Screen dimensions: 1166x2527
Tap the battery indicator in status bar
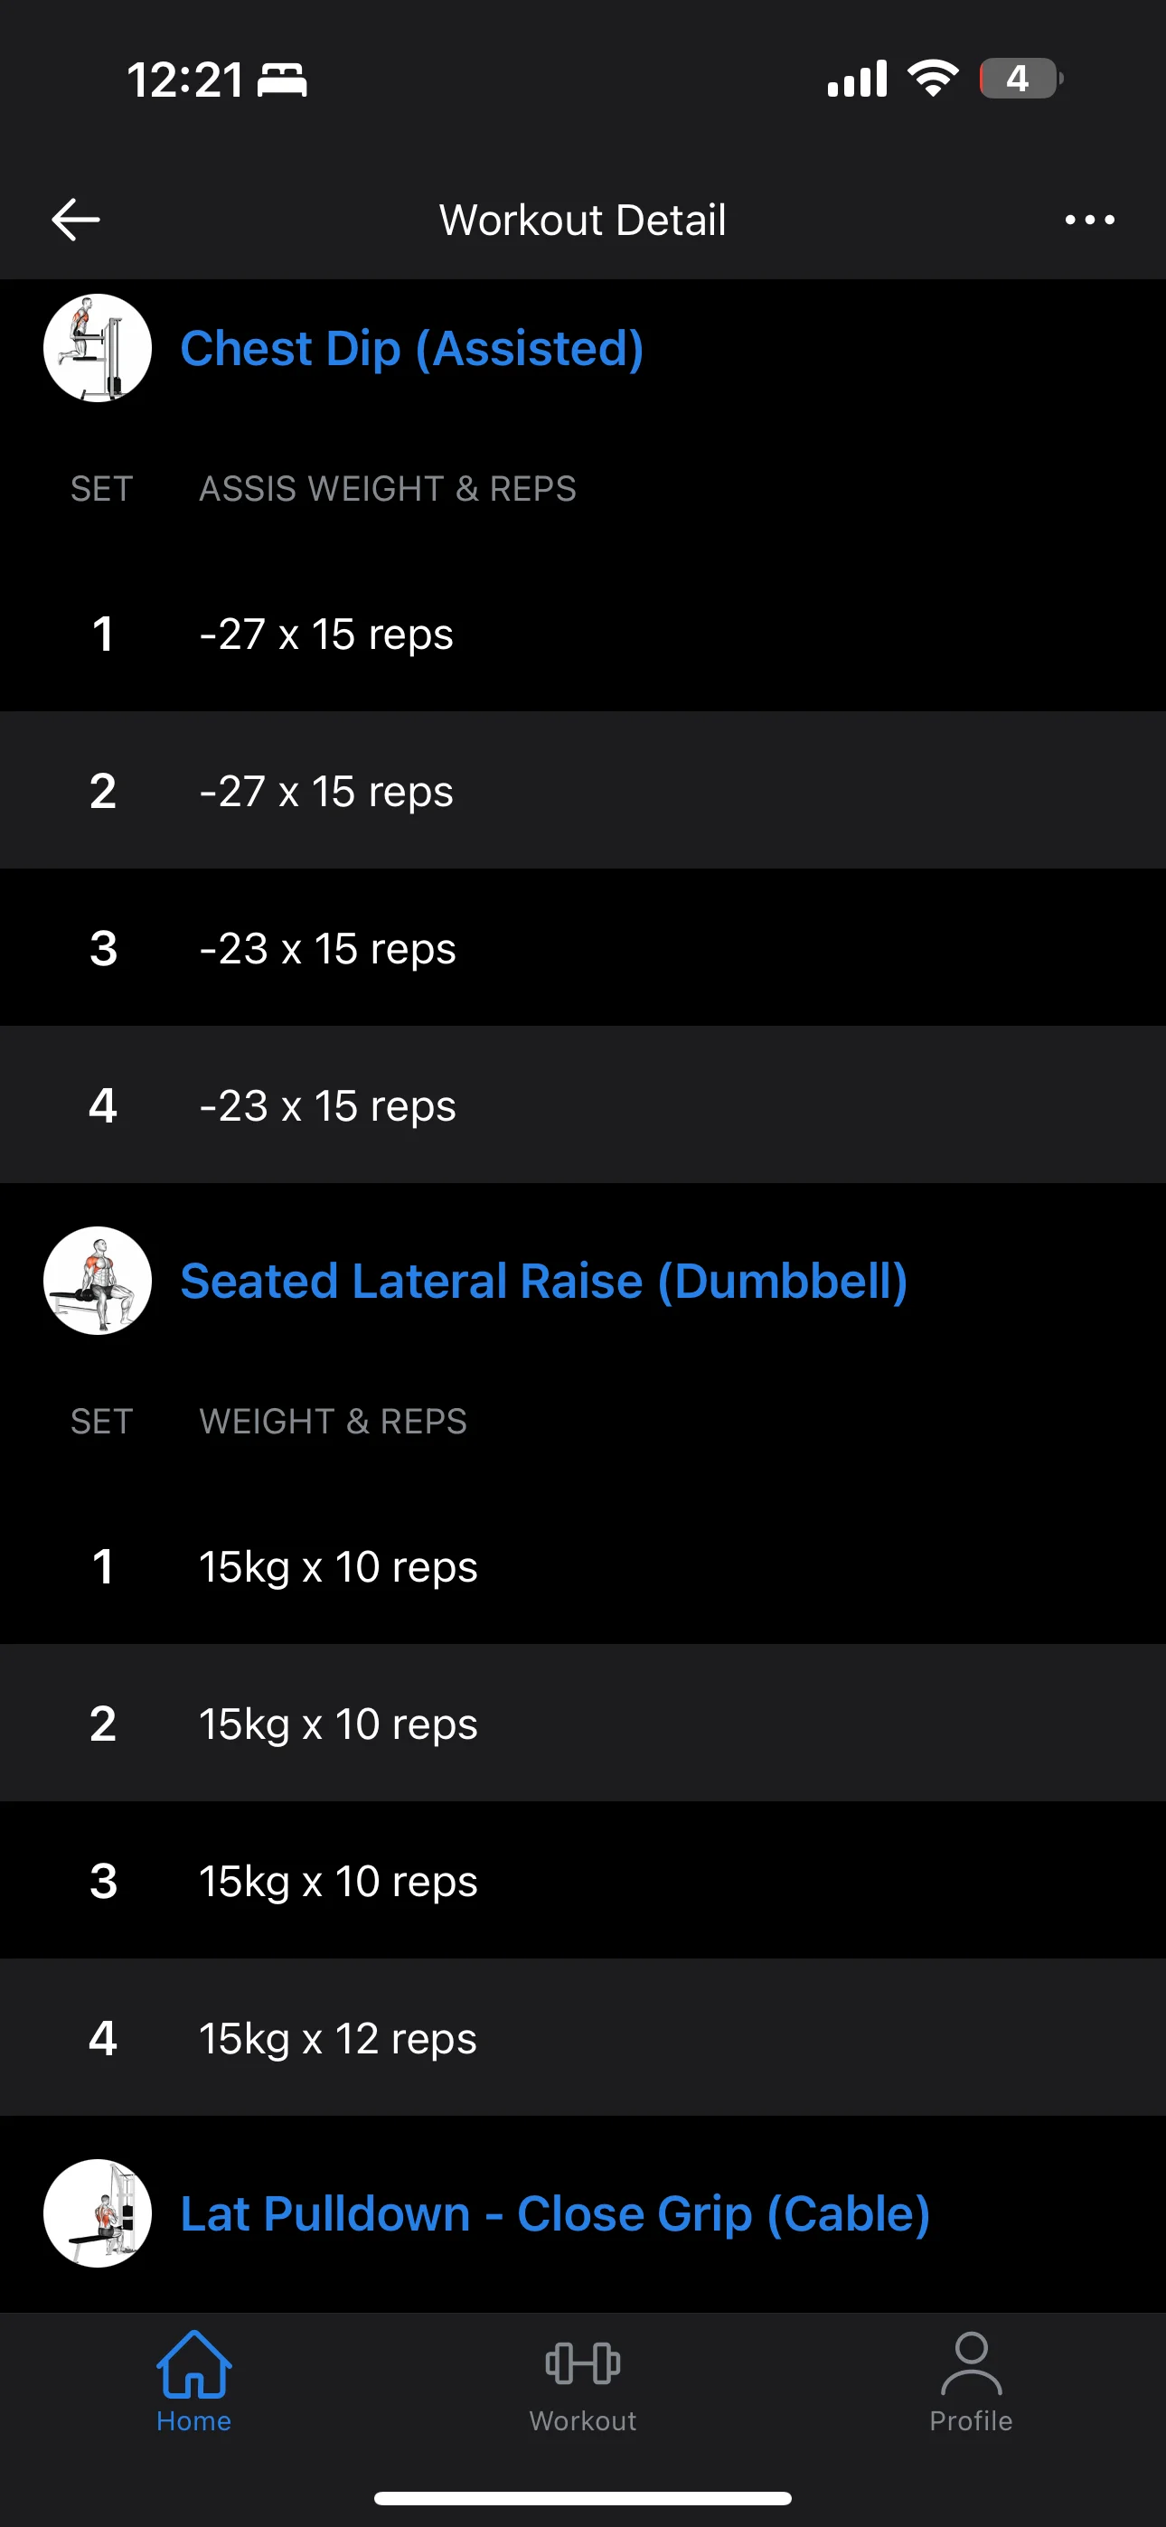1020,79
